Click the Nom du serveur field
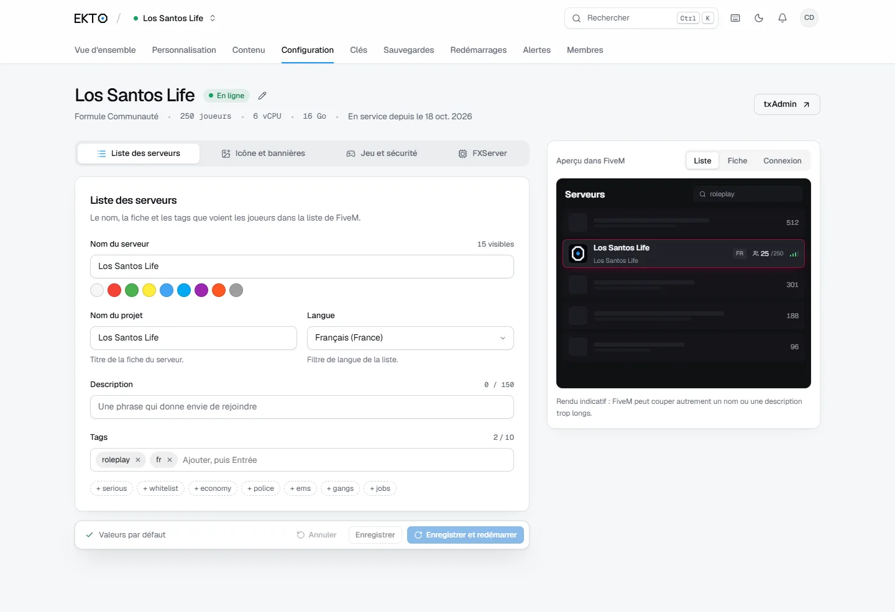895x612 pixels. pos(302,267)
